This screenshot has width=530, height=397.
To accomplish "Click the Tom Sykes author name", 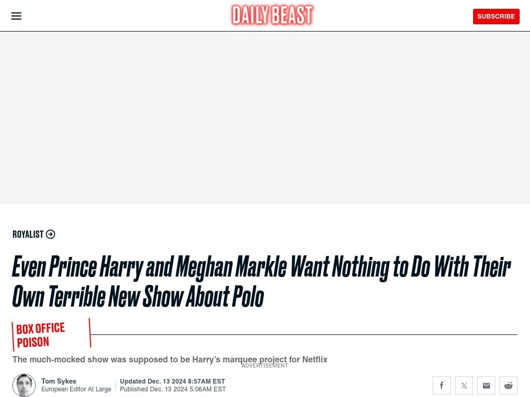I will (x=59, y=381).
